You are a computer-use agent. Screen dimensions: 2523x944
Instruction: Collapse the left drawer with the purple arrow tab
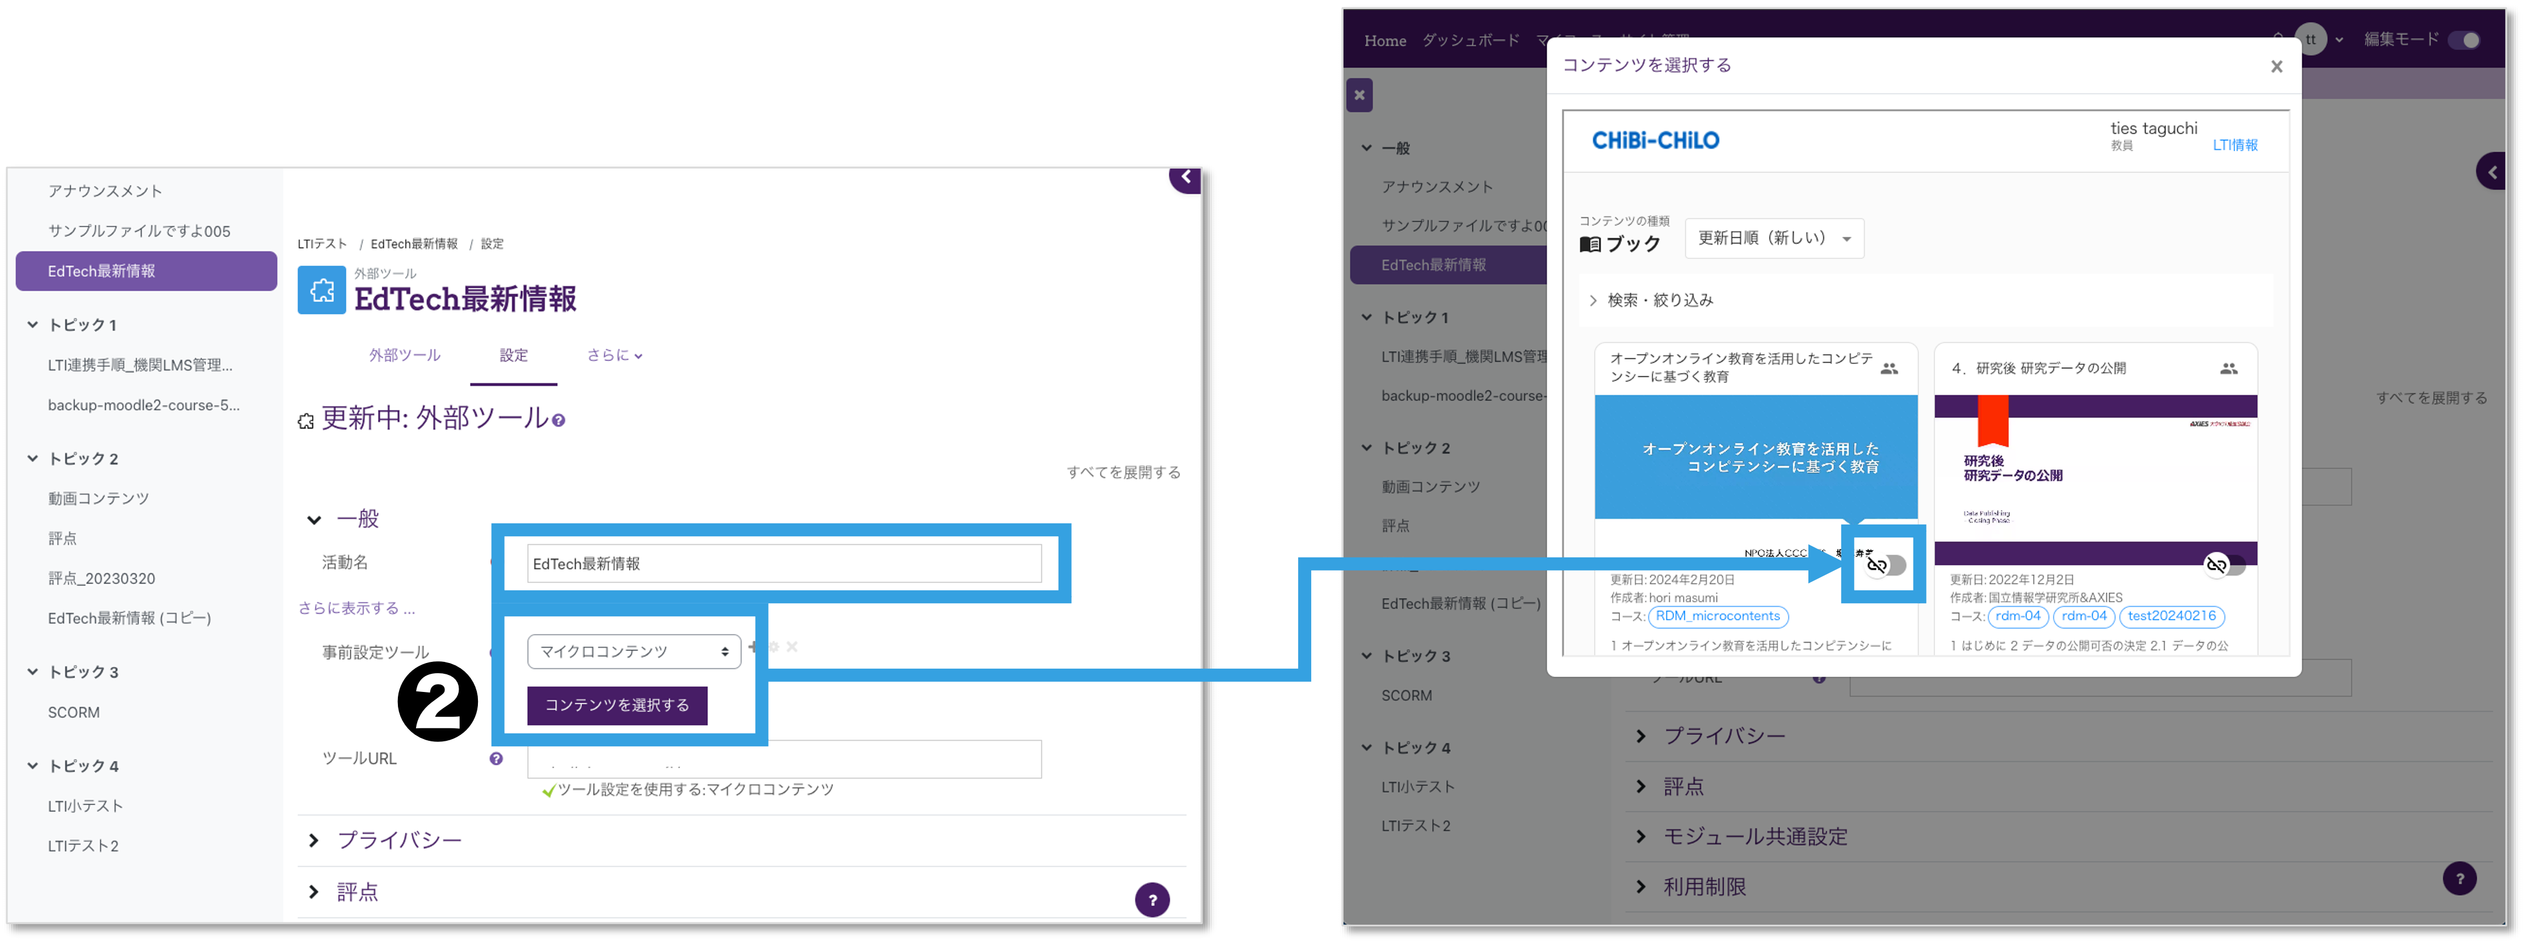click(1185, 178)
